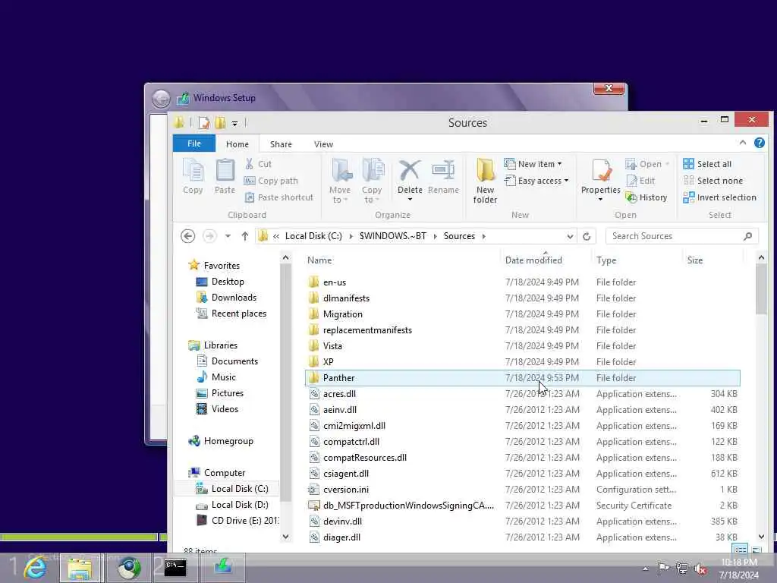Sort by the Name column header
The width and height of the screenshot is (777, 583).
(402, 260)
